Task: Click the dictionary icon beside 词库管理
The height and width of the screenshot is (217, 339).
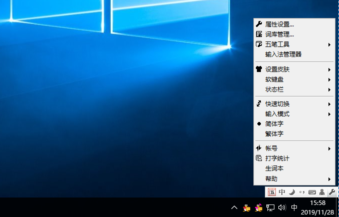Action: pos(259,34)
